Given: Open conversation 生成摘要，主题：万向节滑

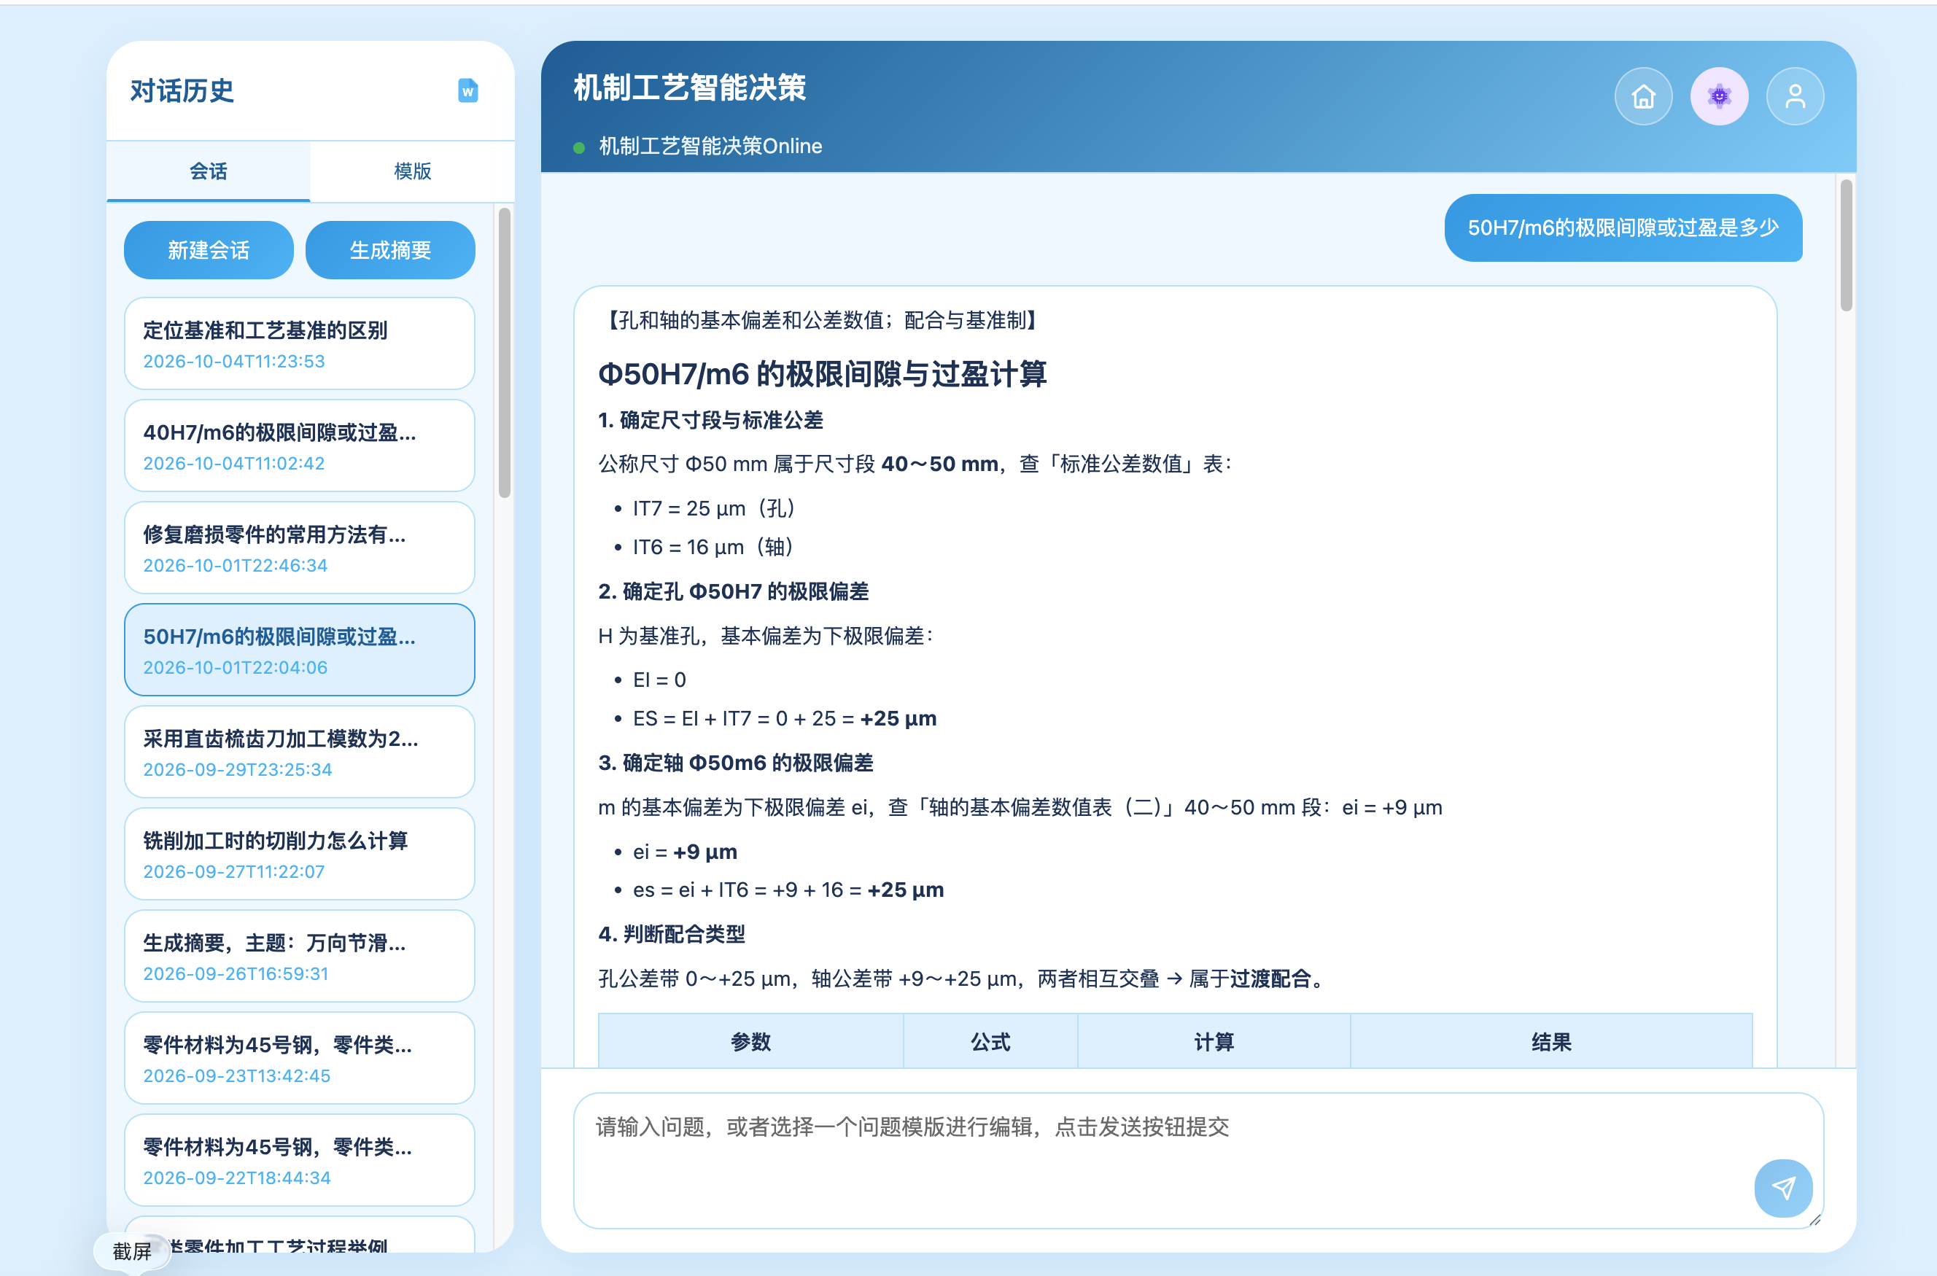Looking at the screenshot, I should pos(300,956).
